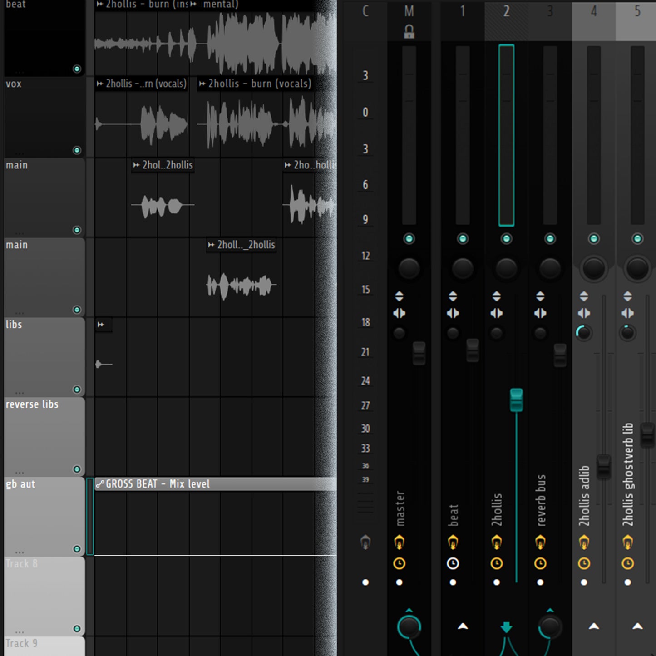
Task: Mute the reverb bus mixer track
Action: click(x=550, y=239)
